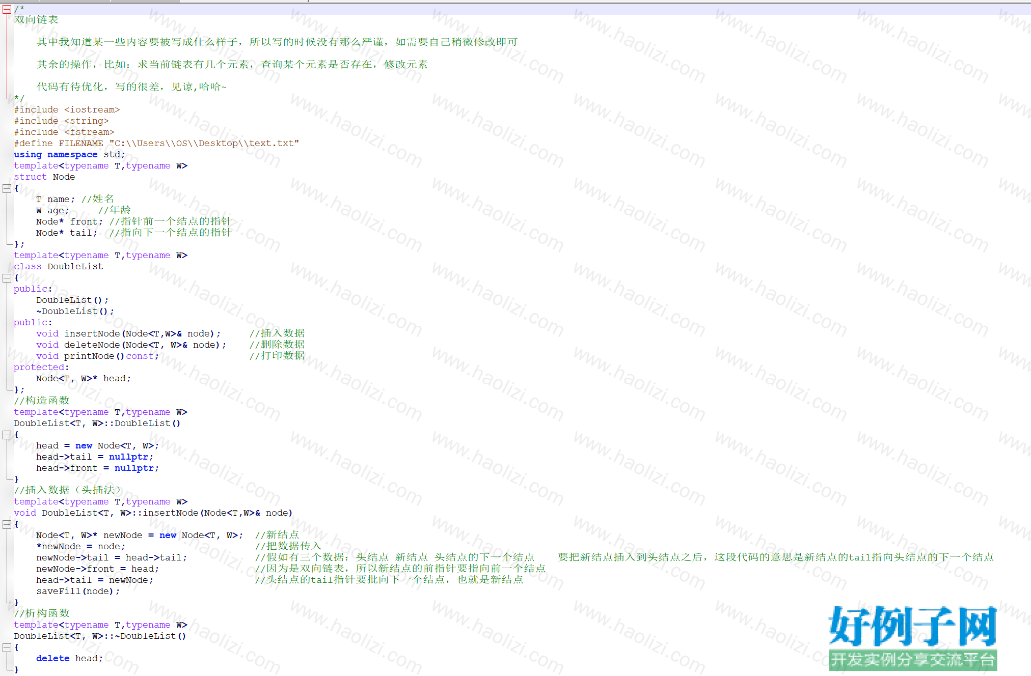Viewport: 1031px width, 676px height.
Task: Collapse the ~DoubleList destructor body fold marker
Action: (7, 647)
